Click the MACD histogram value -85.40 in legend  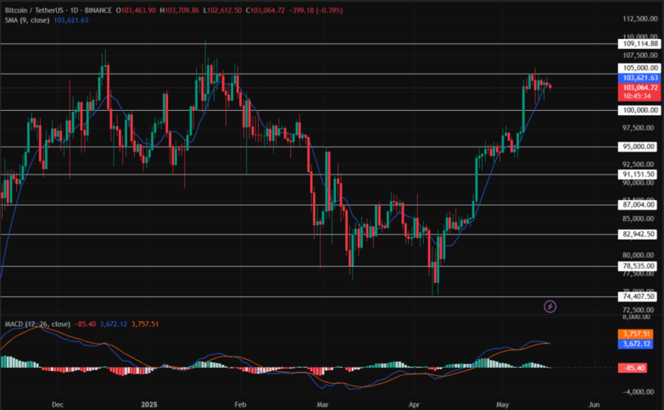[85, 324]
